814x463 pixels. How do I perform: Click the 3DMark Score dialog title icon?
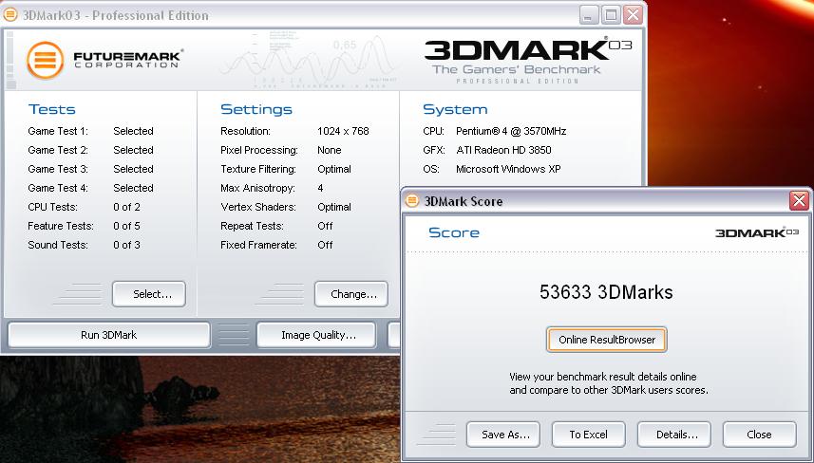tap(412, 201)
